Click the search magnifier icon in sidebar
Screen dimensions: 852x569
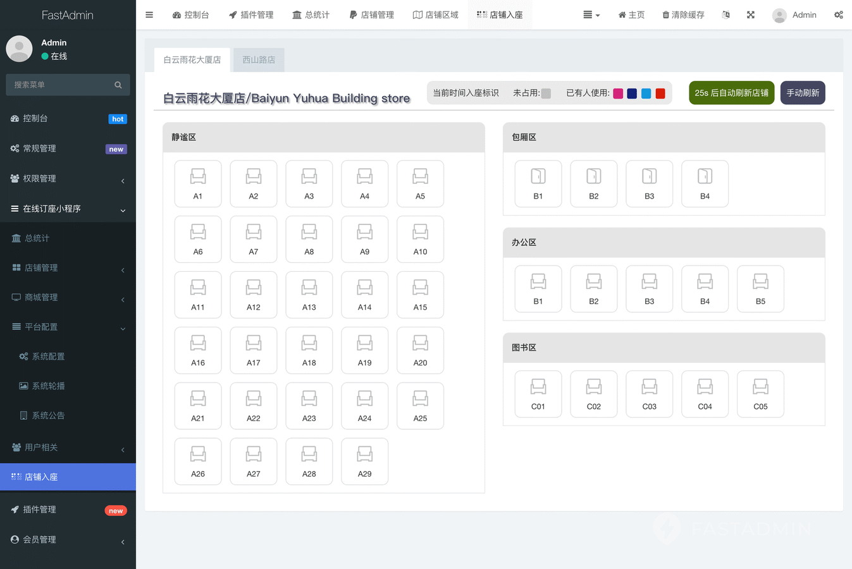[x=118, y=85]
